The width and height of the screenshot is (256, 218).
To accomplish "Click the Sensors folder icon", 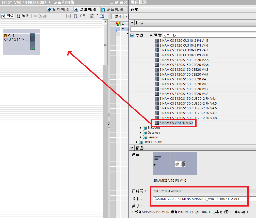I will pyautogui.click(x=145, y=137).
